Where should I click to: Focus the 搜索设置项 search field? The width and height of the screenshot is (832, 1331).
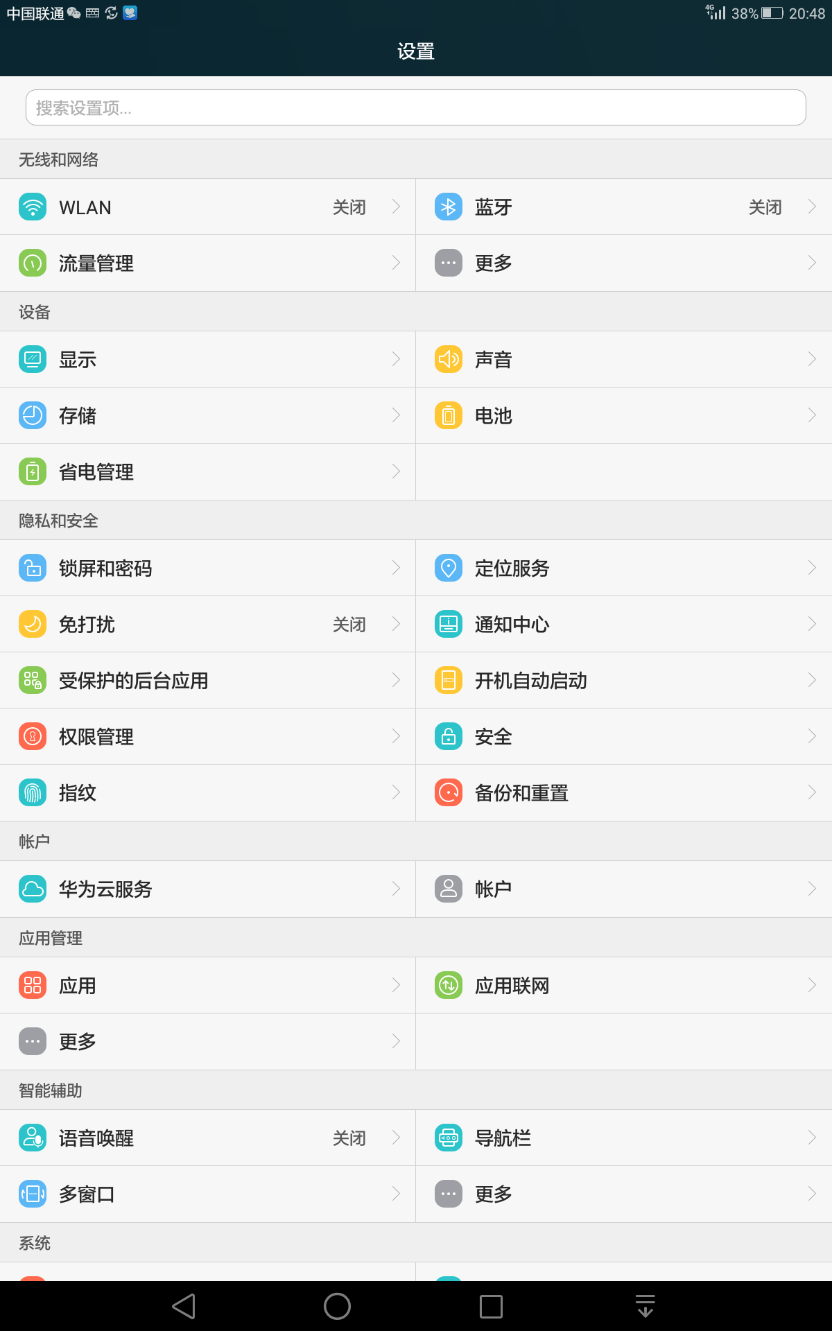pyautogui.click(x=416, y=107)
